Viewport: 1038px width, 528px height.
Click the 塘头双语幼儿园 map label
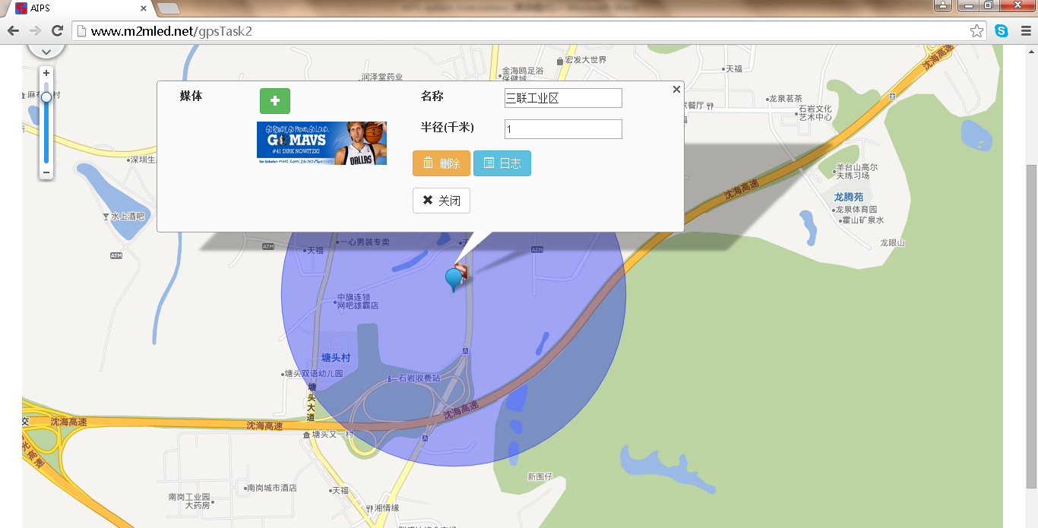click(x=314, y=374)
